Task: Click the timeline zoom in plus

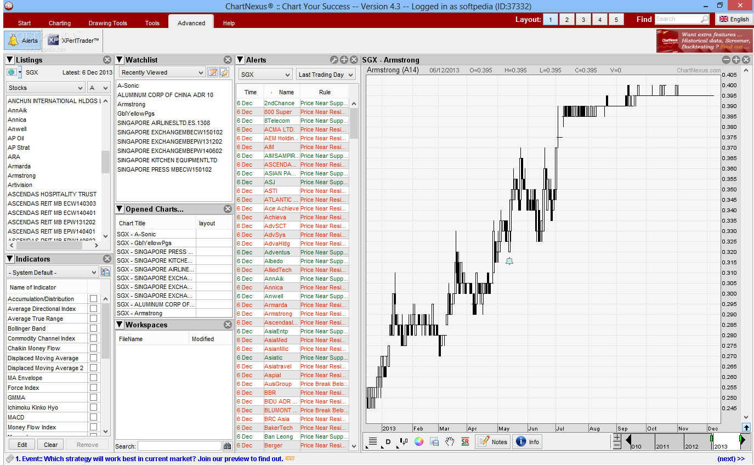Action: coord(617,438)
